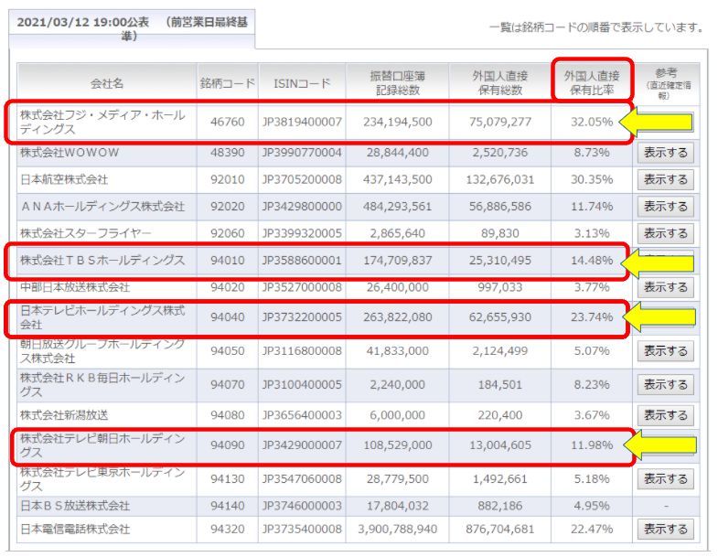Click 表示する for 中部日本放送株式会社
This screenshot has width=718, height=557.
click(x=665, y=287)
